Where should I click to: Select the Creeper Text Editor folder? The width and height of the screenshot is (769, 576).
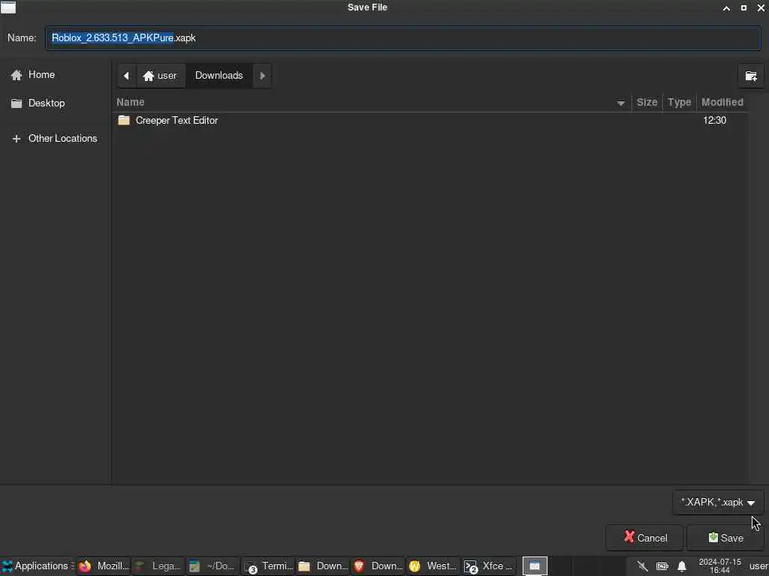[x=176, y=120]
